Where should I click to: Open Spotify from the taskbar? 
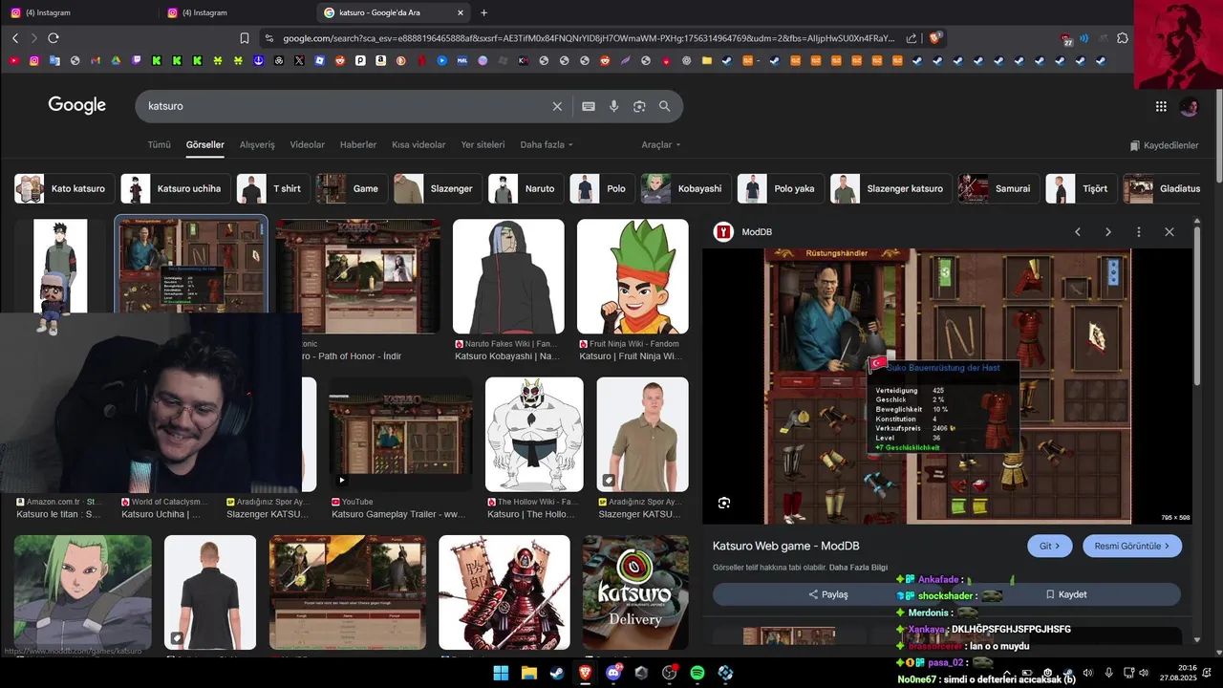(697, 673)
